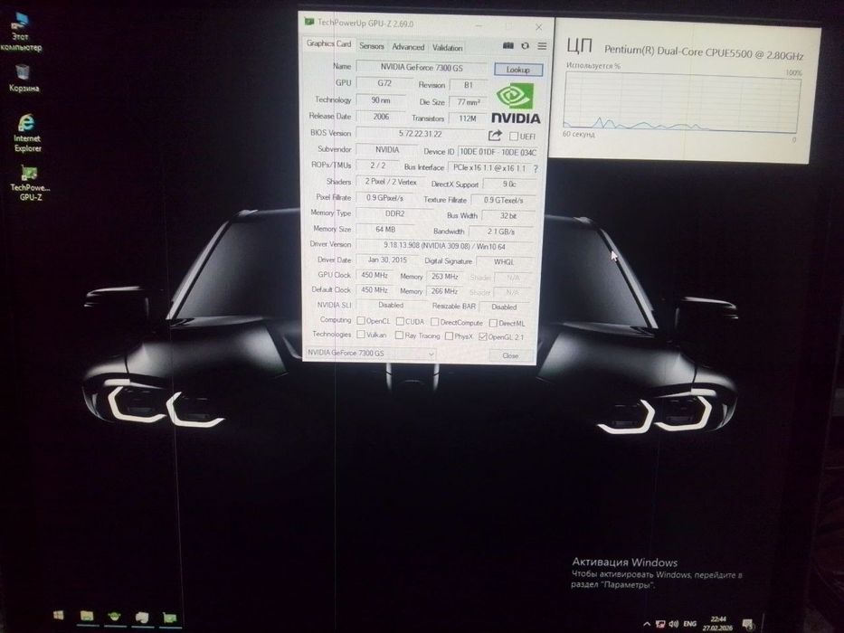This screenshot has width=844, height=633.
Task: Click the ENG language indicator
Action: (689, 624)
